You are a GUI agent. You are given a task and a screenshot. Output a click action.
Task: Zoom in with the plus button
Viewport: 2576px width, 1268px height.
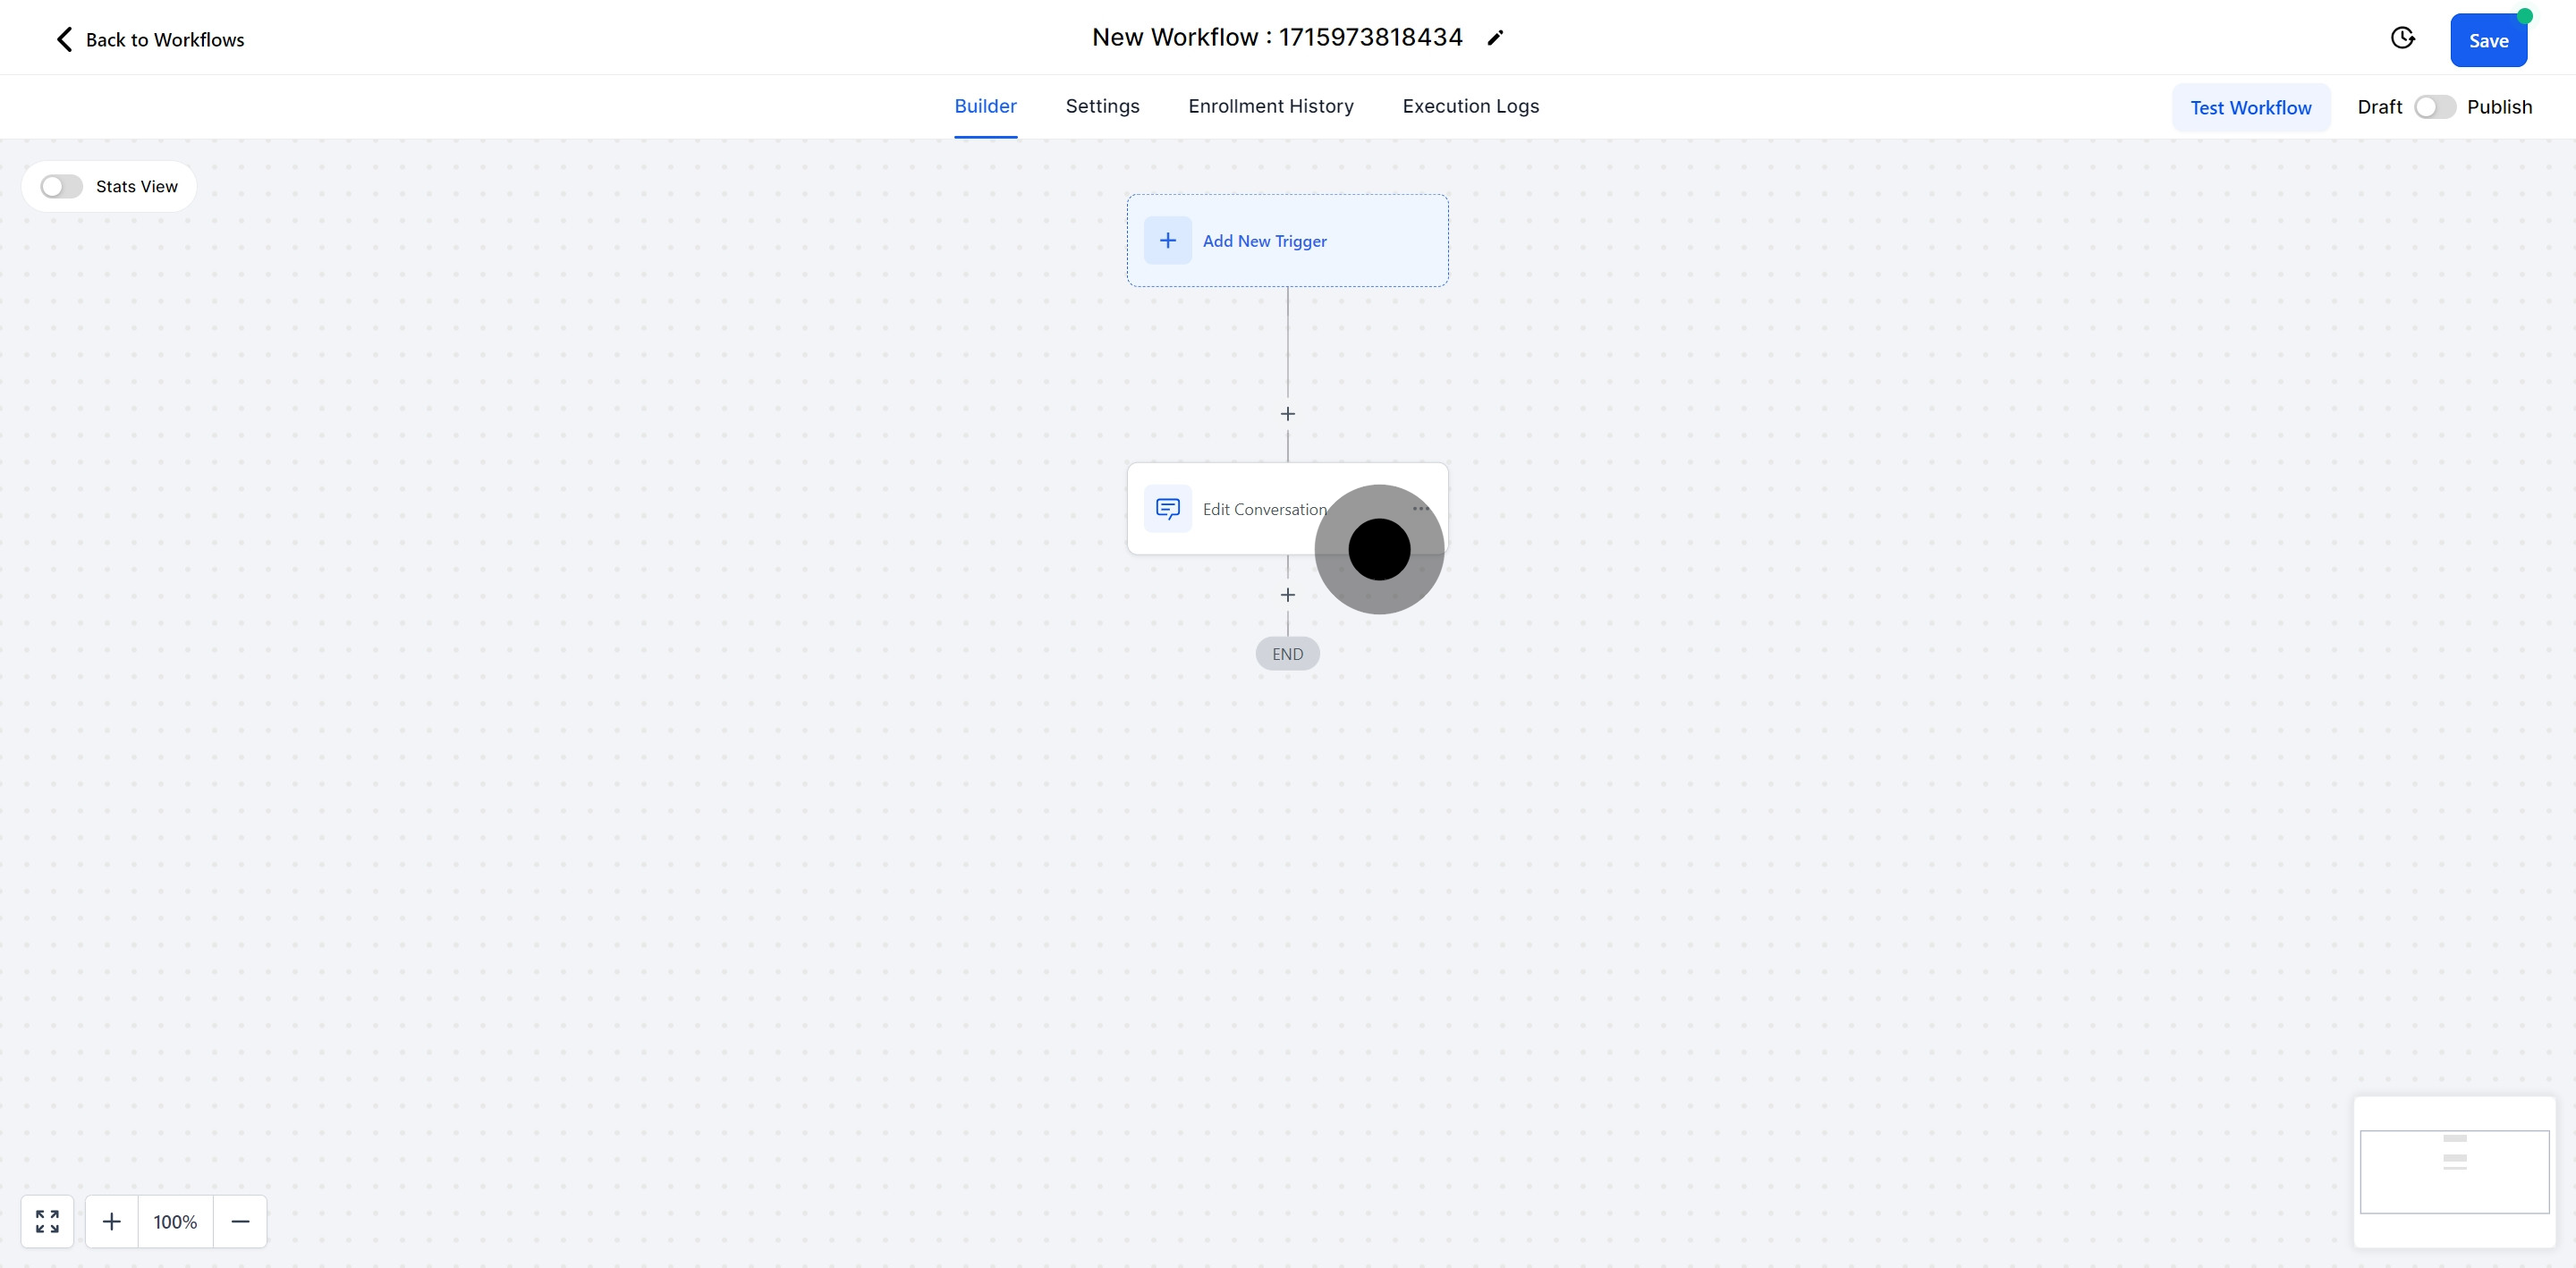click(112, 1221)
